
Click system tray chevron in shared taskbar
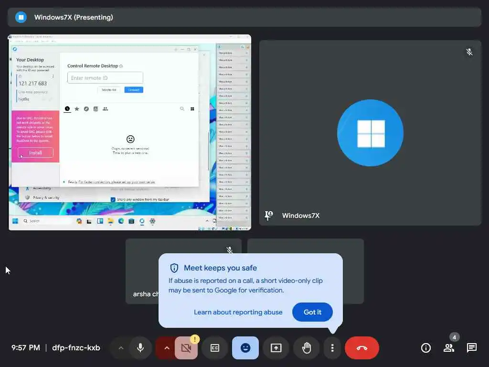pos(207,221)
